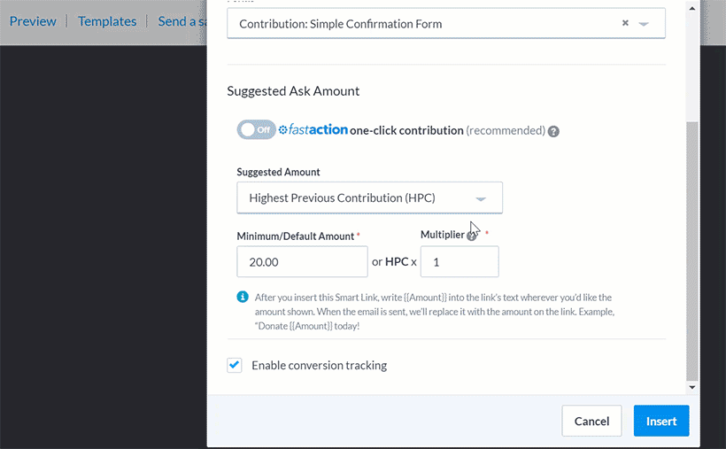
Task: Open the Preview link in the editor toolbar
Action: coord(33,21)
